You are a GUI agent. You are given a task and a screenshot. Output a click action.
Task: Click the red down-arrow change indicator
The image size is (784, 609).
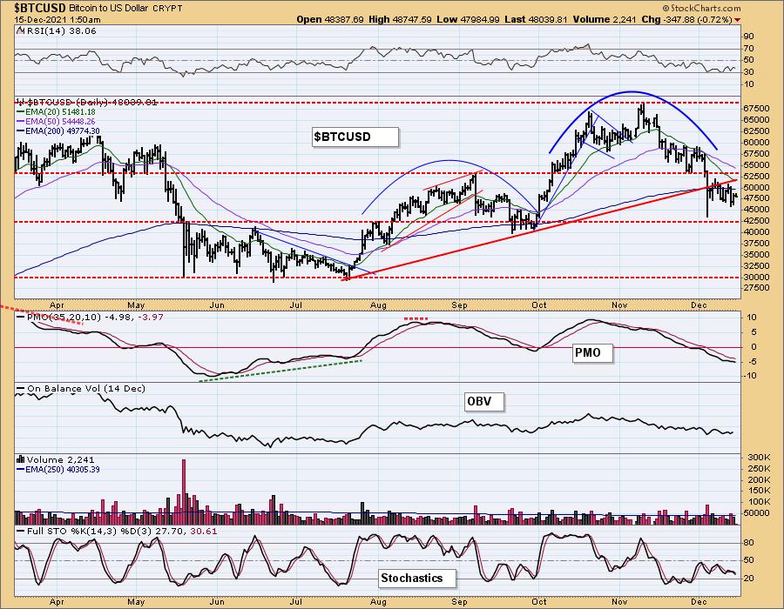(x=738, y=20)
